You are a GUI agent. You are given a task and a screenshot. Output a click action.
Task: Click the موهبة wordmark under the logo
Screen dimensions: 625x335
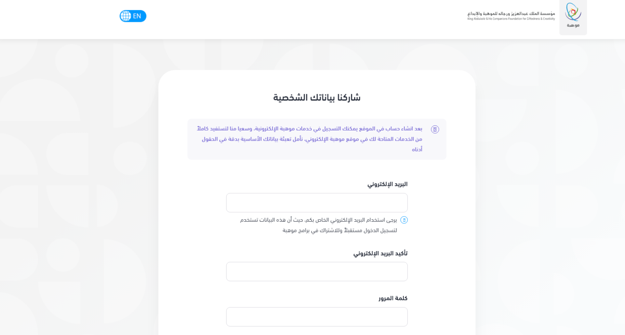pyautogui.click(x=573, y=25)
